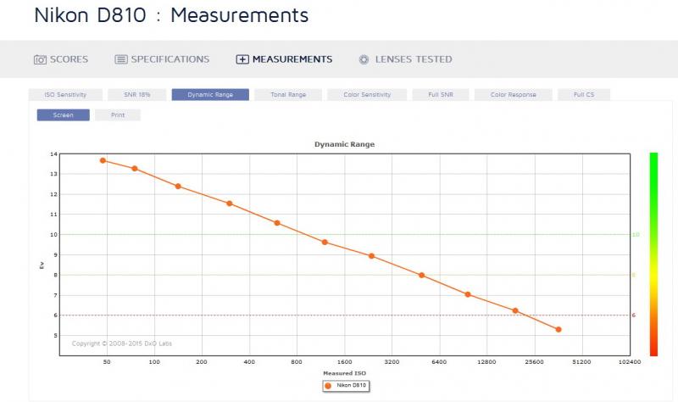Toggle Nikon D810 series in legend
This screenshot has width=678, height=402.
click(346, 386)
